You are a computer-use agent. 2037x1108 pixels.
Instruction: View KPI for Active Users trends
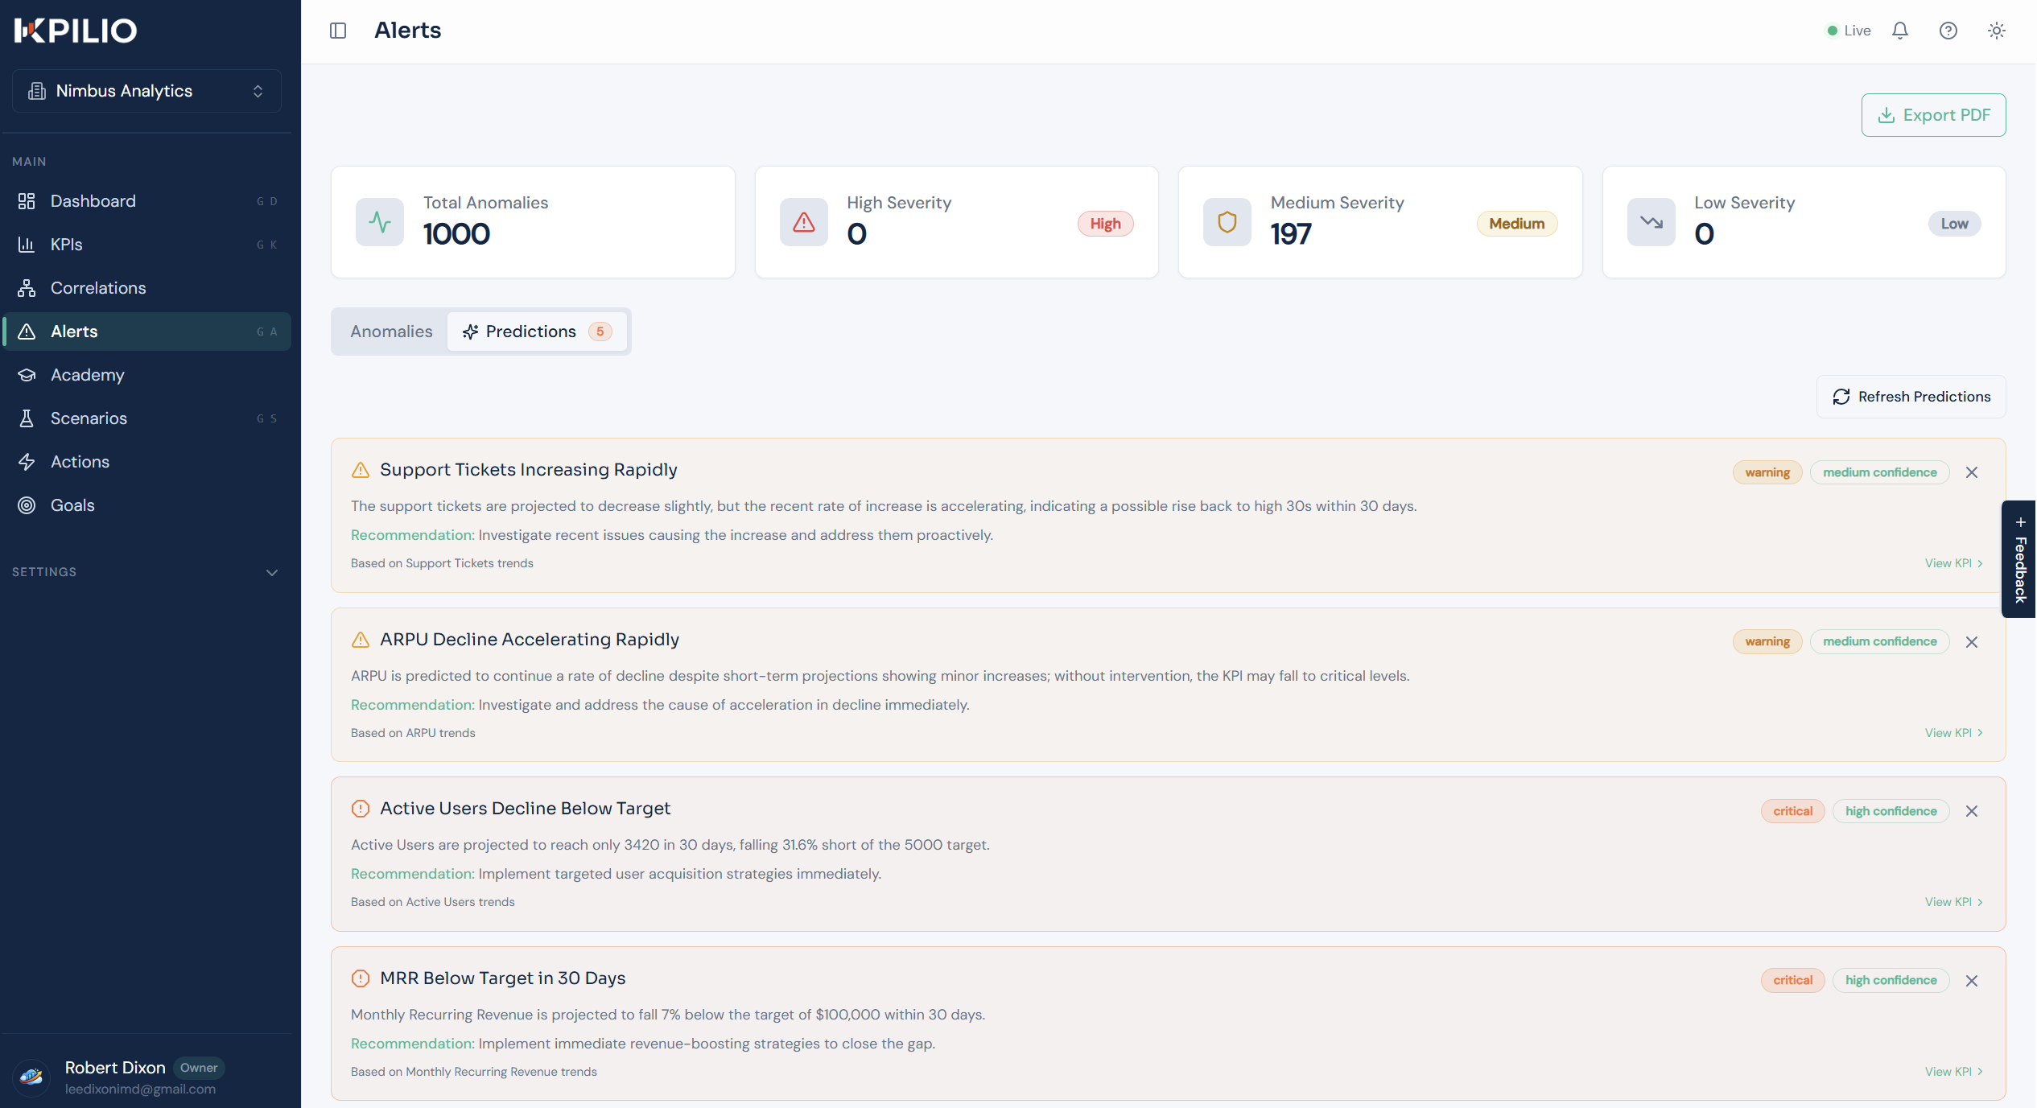pos(1954,902)
